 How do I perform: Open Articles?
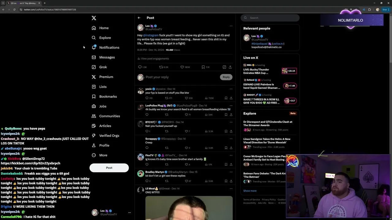(101, 126)
